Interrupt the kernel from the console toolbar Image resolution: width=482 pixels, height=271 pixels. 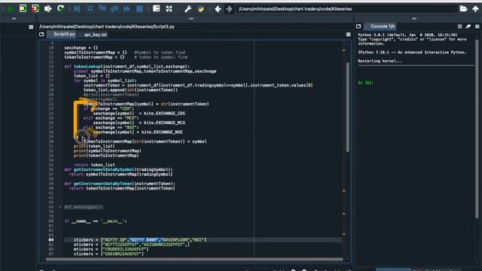[x=460, y=26]
